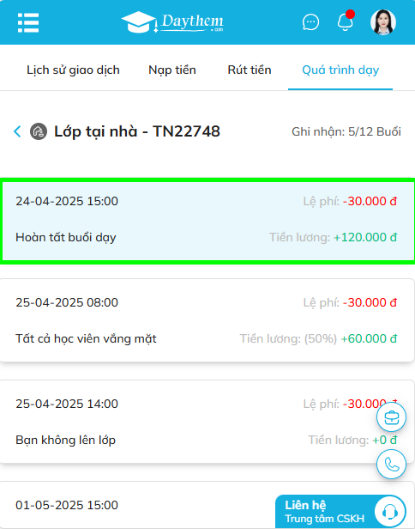Switch to Lịch sử giao dịch tab
This screenshot has height=529, width=415.
click(73, 70)
